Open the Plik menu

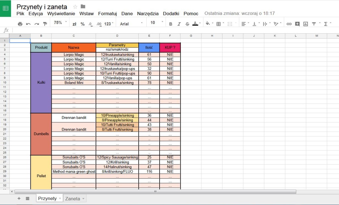point(20,14)
